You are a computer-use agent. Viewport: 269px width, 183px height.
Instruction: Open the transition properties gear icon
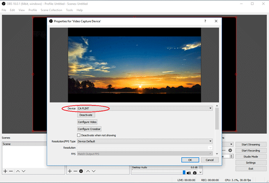230,150
